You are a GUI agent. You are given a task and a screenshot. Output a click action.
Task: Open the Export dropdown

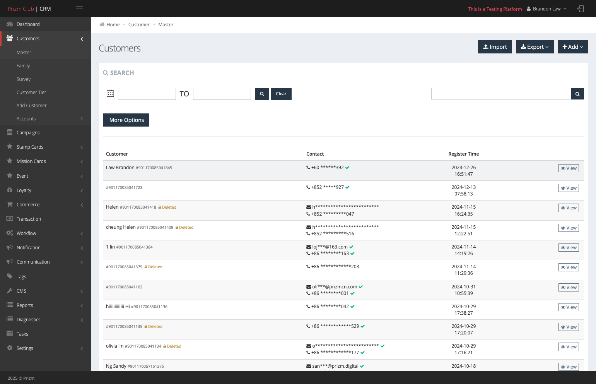[x=535, y=47]
